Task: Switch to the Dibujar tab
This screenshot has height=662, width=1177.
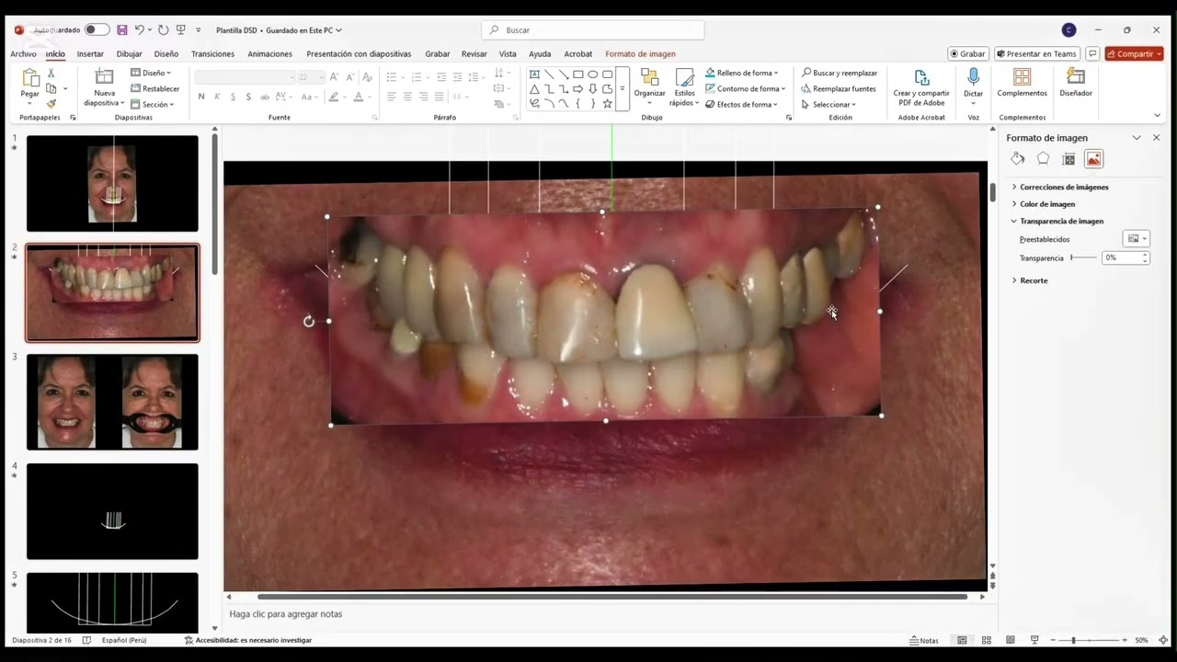Action: tap(129, 53)
